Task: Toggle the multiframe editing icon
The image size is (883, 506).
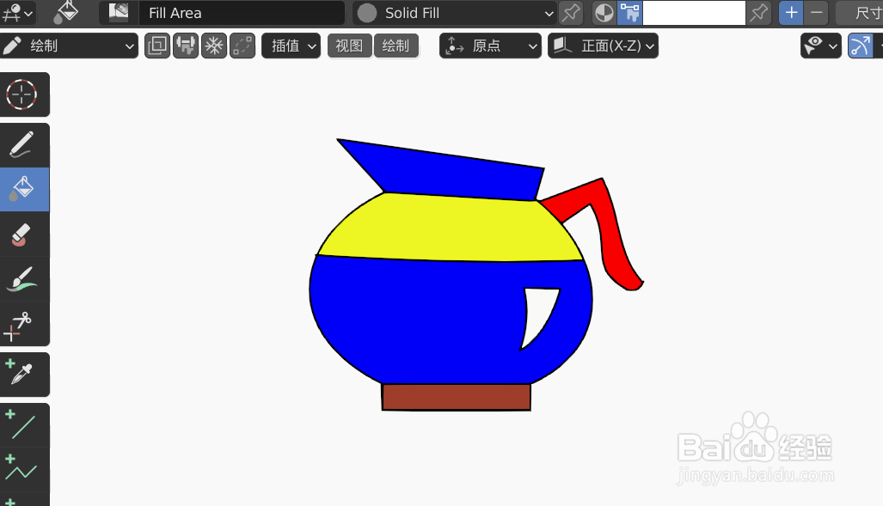Action: pos(157,46)
